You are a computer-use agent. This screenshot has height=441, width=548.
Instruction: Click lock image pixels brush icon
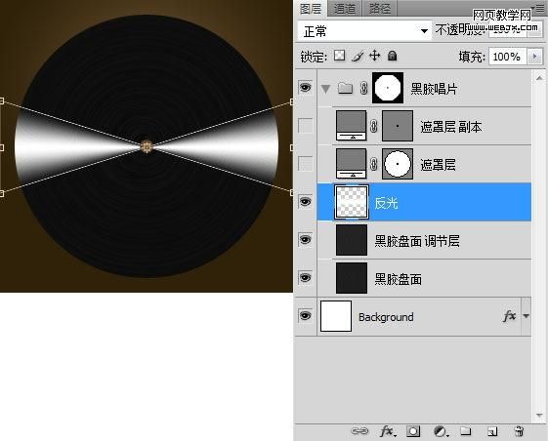[x=358, y=56]
